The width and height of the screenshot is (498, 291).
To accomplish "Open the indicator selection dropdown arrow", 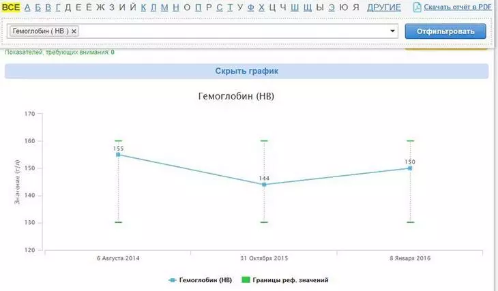I will (392, 31).
